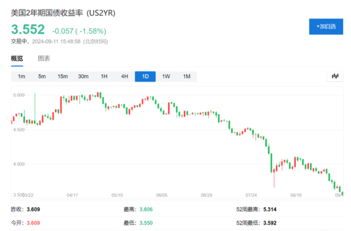Select the 4H interval
Viewport: 351px width, 231px height.
124,77
